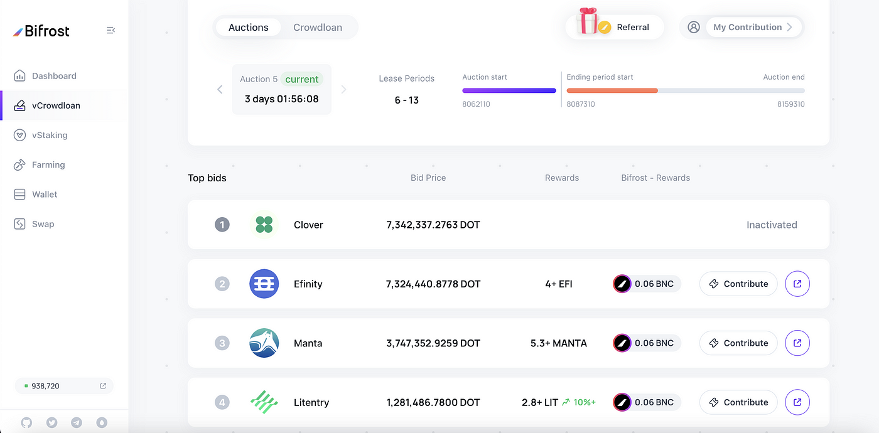Switch to the Auctions tab
The height and width of the screenshot is (433, 879).
pos(249,28)
